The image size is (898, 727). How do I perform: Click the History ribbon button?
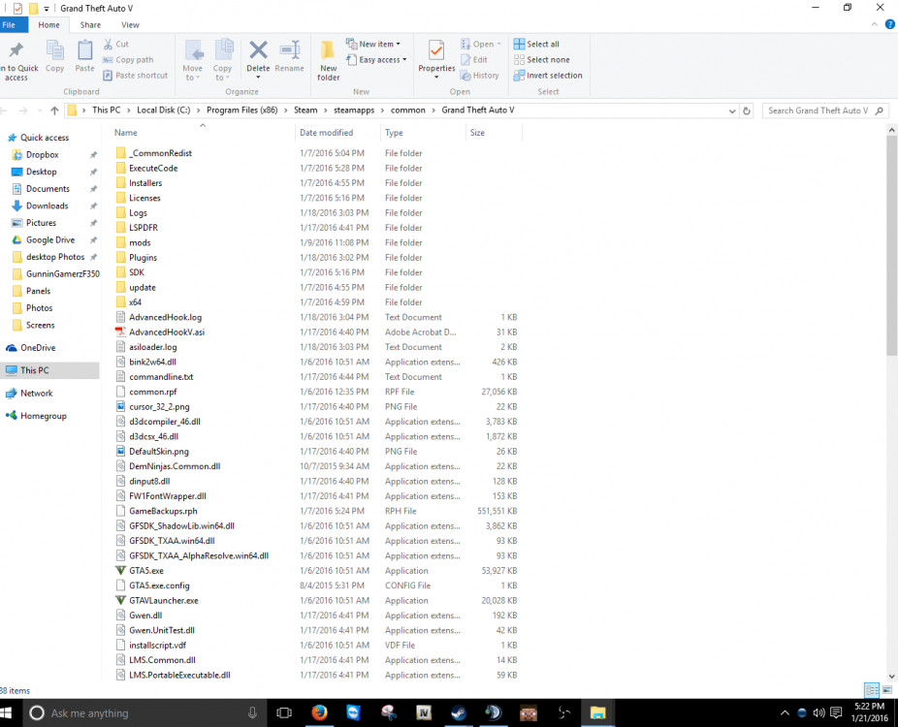(480, 75)
